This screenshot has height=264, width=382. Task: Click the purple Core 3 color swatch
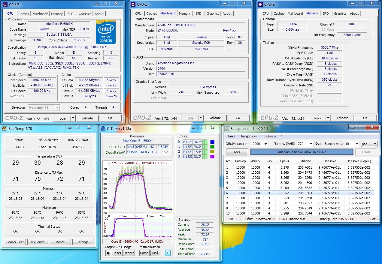point(213,157)
